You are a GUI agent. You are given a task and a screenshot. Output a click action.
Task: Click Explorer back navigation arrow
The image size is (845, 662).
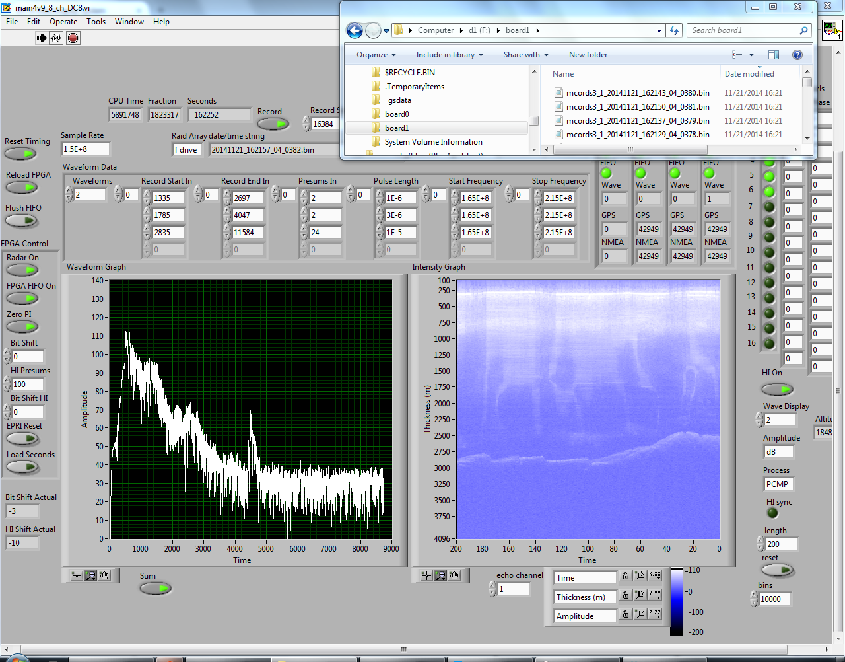click(355, 30)
